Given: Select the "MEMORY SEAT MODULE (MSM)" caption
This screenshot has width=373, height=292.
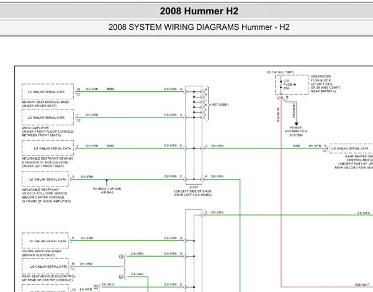Looking at the screenshot, I should (x=45, y=104).
